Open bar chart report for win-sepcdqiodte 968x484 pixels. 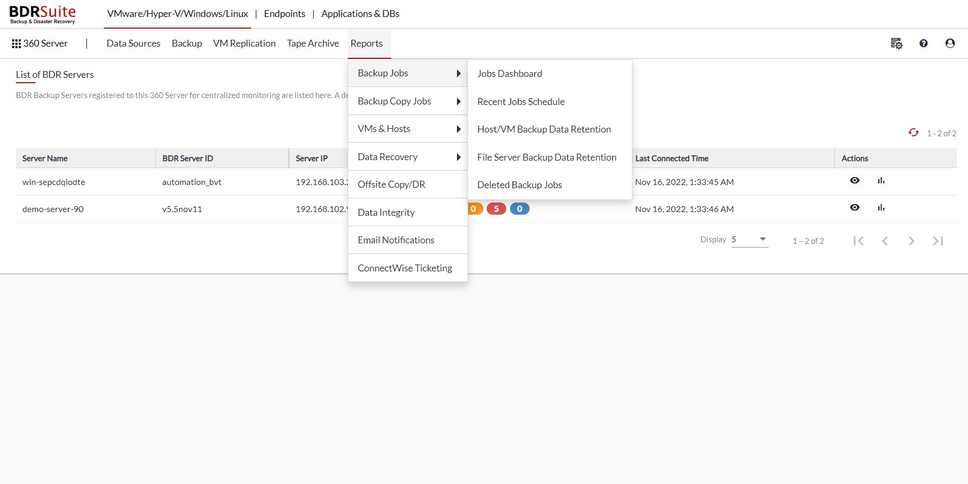[x=881, y=180]
